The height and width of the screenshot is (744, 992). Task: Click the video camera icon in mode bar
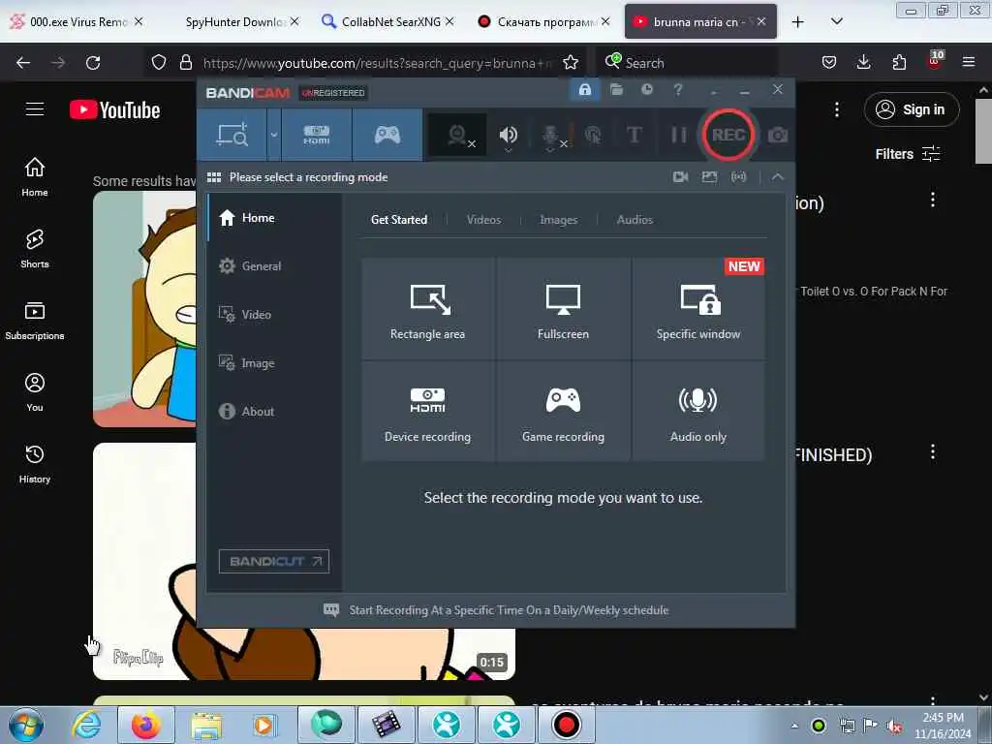point(681,177)
